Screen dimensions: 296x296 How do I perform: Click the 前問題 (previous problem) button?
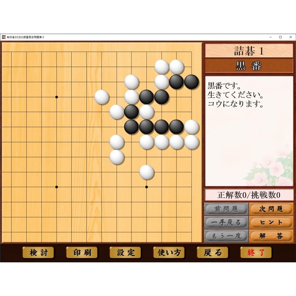tap(226, 209)
